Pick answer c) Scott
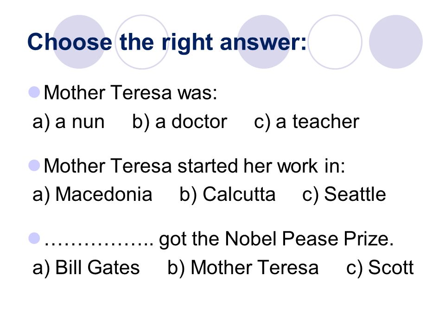 (380, 268)
